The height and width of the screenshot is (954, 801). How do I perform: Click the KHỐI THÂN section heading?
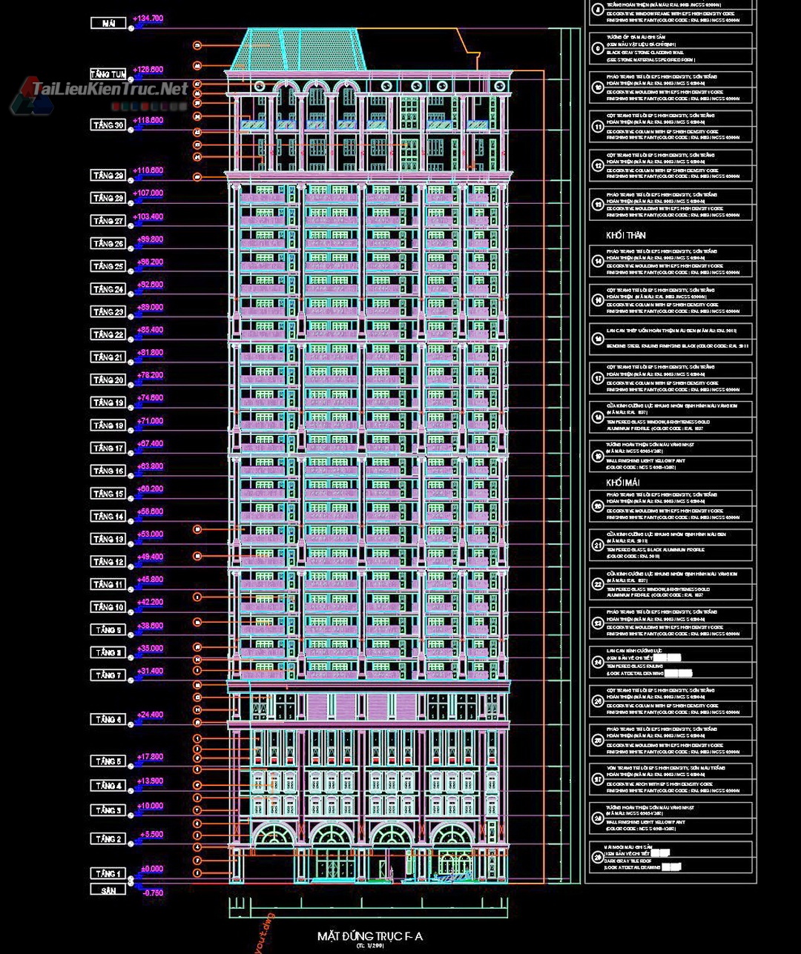coord(626,236)
